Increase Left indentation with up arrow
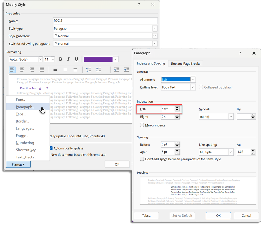This screenshot has height=228, width=266. coord(177,107)
